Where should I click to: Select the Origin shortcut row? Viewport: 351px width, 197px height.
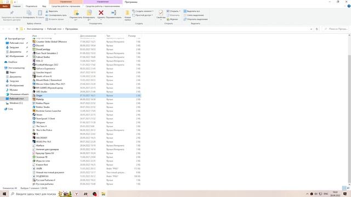point(87,96)
